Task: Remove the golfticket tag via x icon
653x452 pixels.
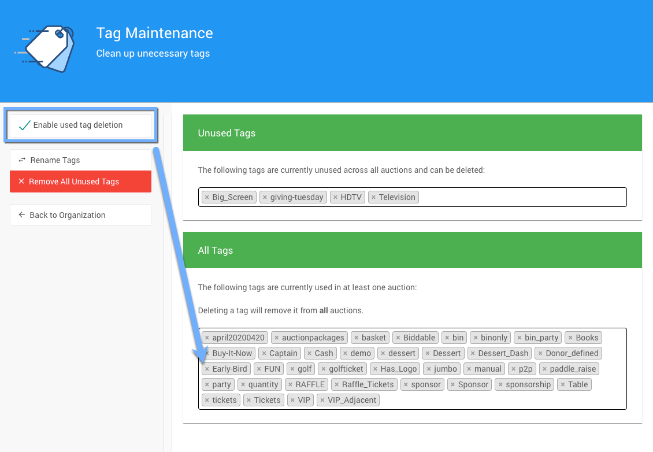Action: (324, 369)
